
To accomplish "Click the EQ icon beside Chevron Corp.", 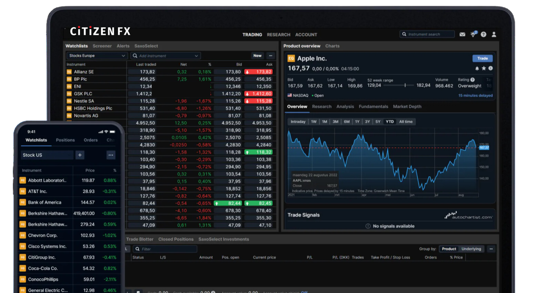I will (23, 235).
